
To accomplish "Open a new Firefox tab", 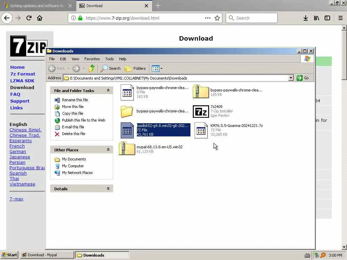I will pyautogui.click(x=158, y=5).
